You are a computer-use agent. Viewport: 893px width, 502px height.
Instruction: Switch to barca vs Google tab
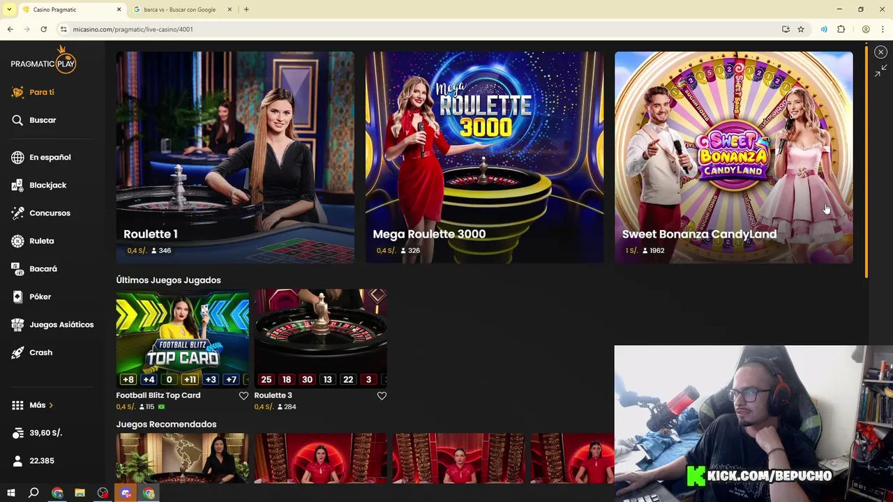(x=181, y=10)
